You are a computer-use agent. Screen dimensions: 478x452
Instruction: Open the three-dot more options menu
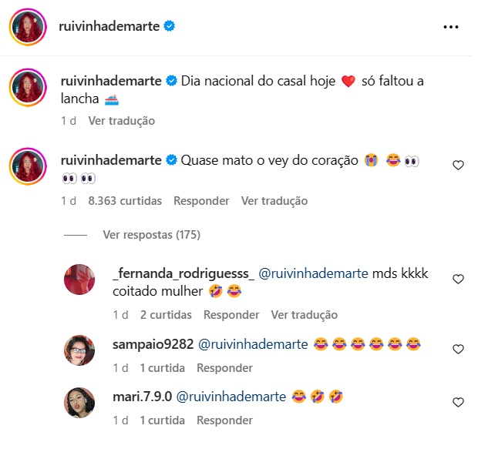pyautogui.click(x=451, y=27)
